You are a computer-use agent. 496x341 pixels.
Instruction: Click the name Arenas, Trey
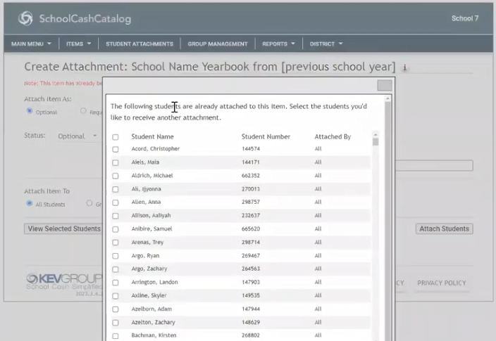coord(147,242)
